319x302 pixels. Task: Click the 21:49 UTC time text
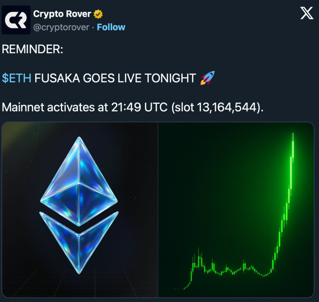pos(139,107)
